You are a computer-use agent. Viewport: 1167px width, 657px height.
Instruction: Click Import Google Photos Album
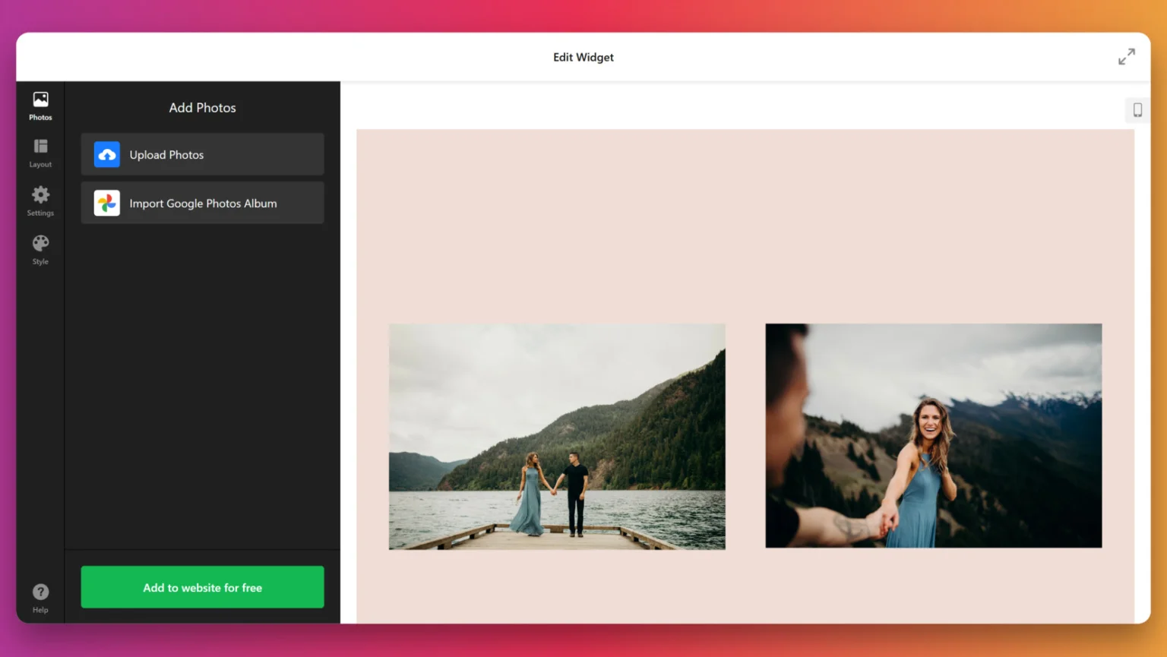click(x=202, y=203)
